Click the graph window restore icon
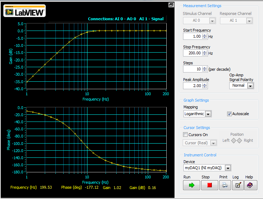This screenshot has width=263, height=199. (x=171, y=5)
